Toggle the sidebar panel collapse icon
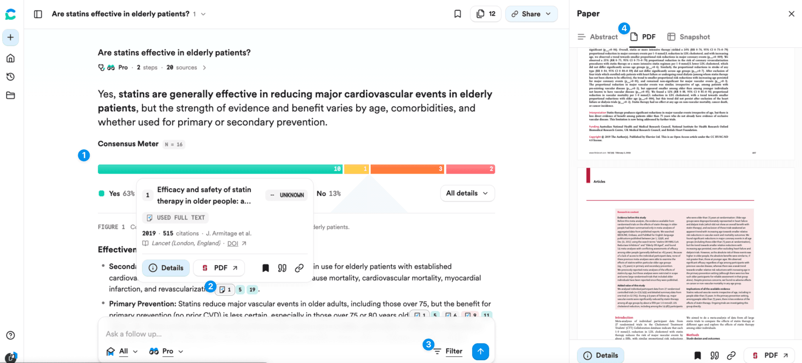Screen dimensions: 802x363 coord(38,14)
